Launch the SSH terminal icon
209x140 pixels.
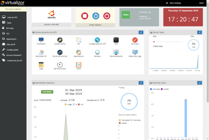pos(116,40)
